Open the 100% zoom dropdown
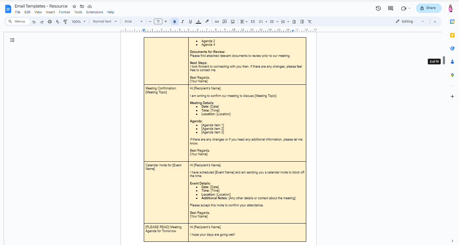Viewport: 459px width, 245px height. point(79,21)
